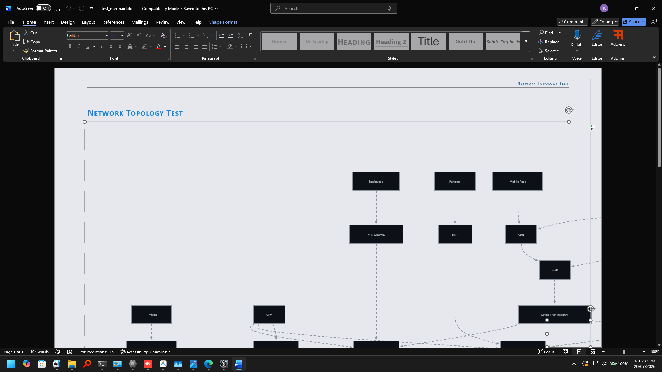Open the File menu
Screen dimensions: 662x372
click(11, 22)
